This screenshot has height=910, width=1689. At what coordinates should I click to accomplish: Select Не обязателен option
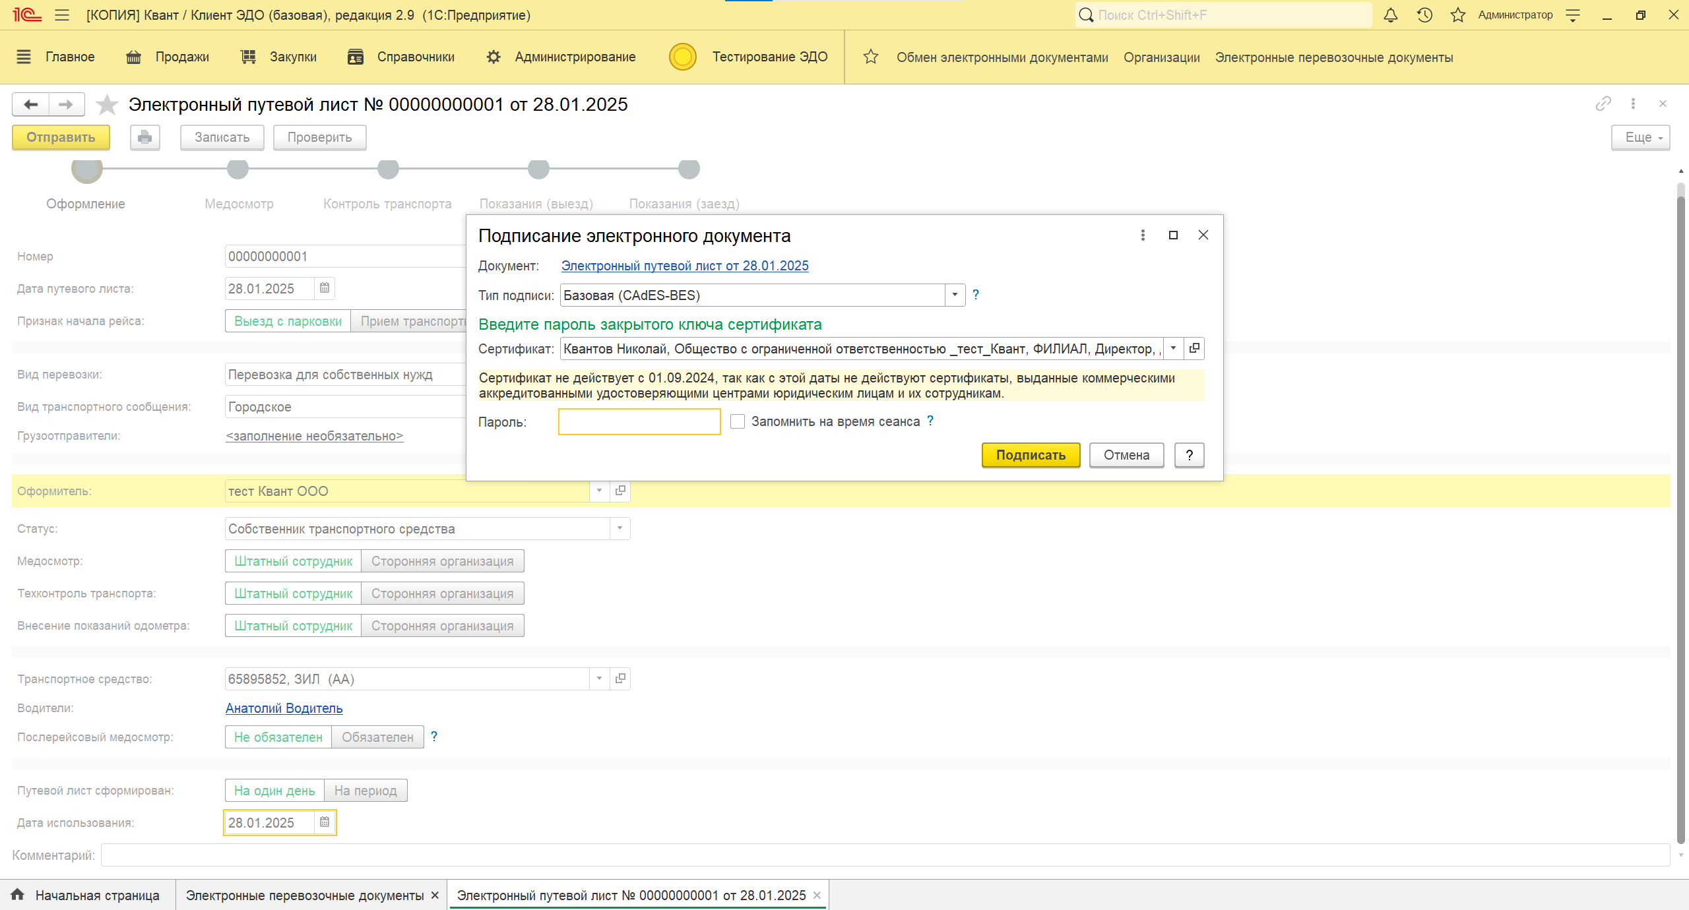point(278,737)
